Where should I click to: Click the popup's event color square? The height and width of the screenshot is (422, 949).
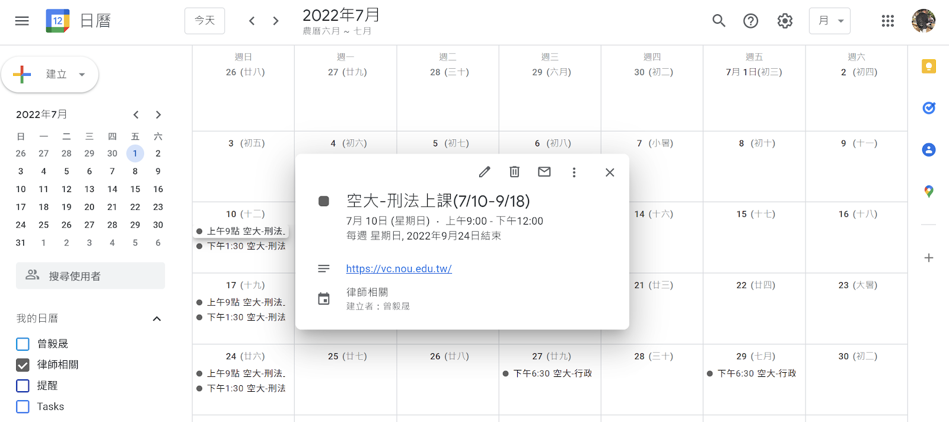324,202
